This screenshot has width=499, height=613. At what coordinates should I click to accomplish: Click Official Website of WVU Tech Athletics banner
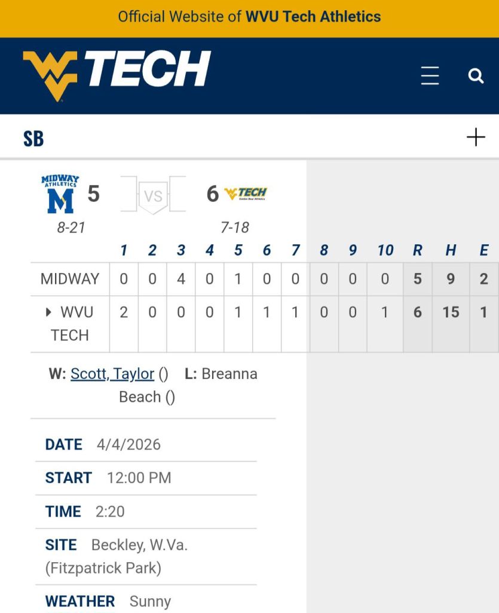tap(249, 17)
